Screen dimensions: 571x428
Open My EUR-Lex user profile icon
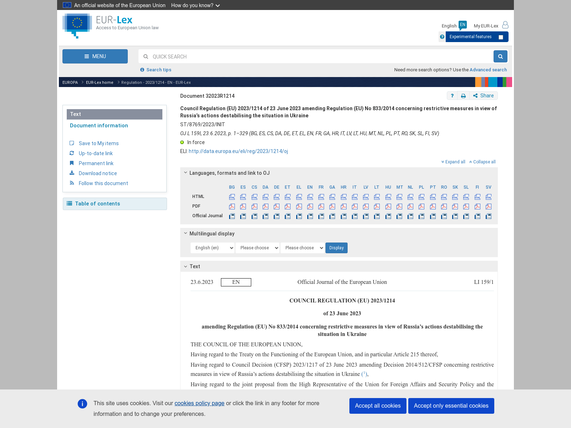505,25
